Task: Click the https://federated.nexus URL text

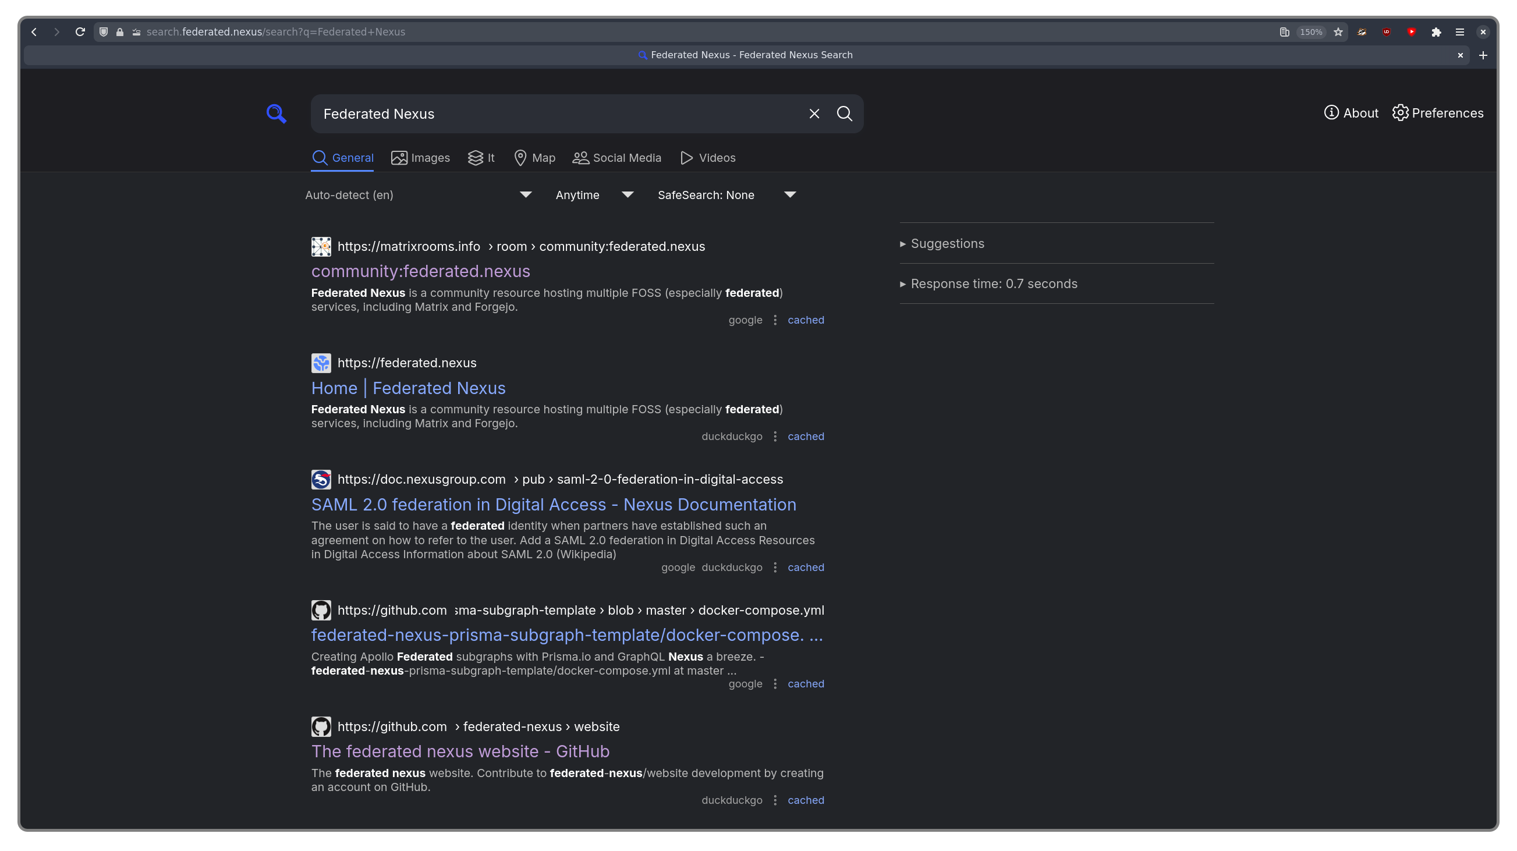Action: 407,363
